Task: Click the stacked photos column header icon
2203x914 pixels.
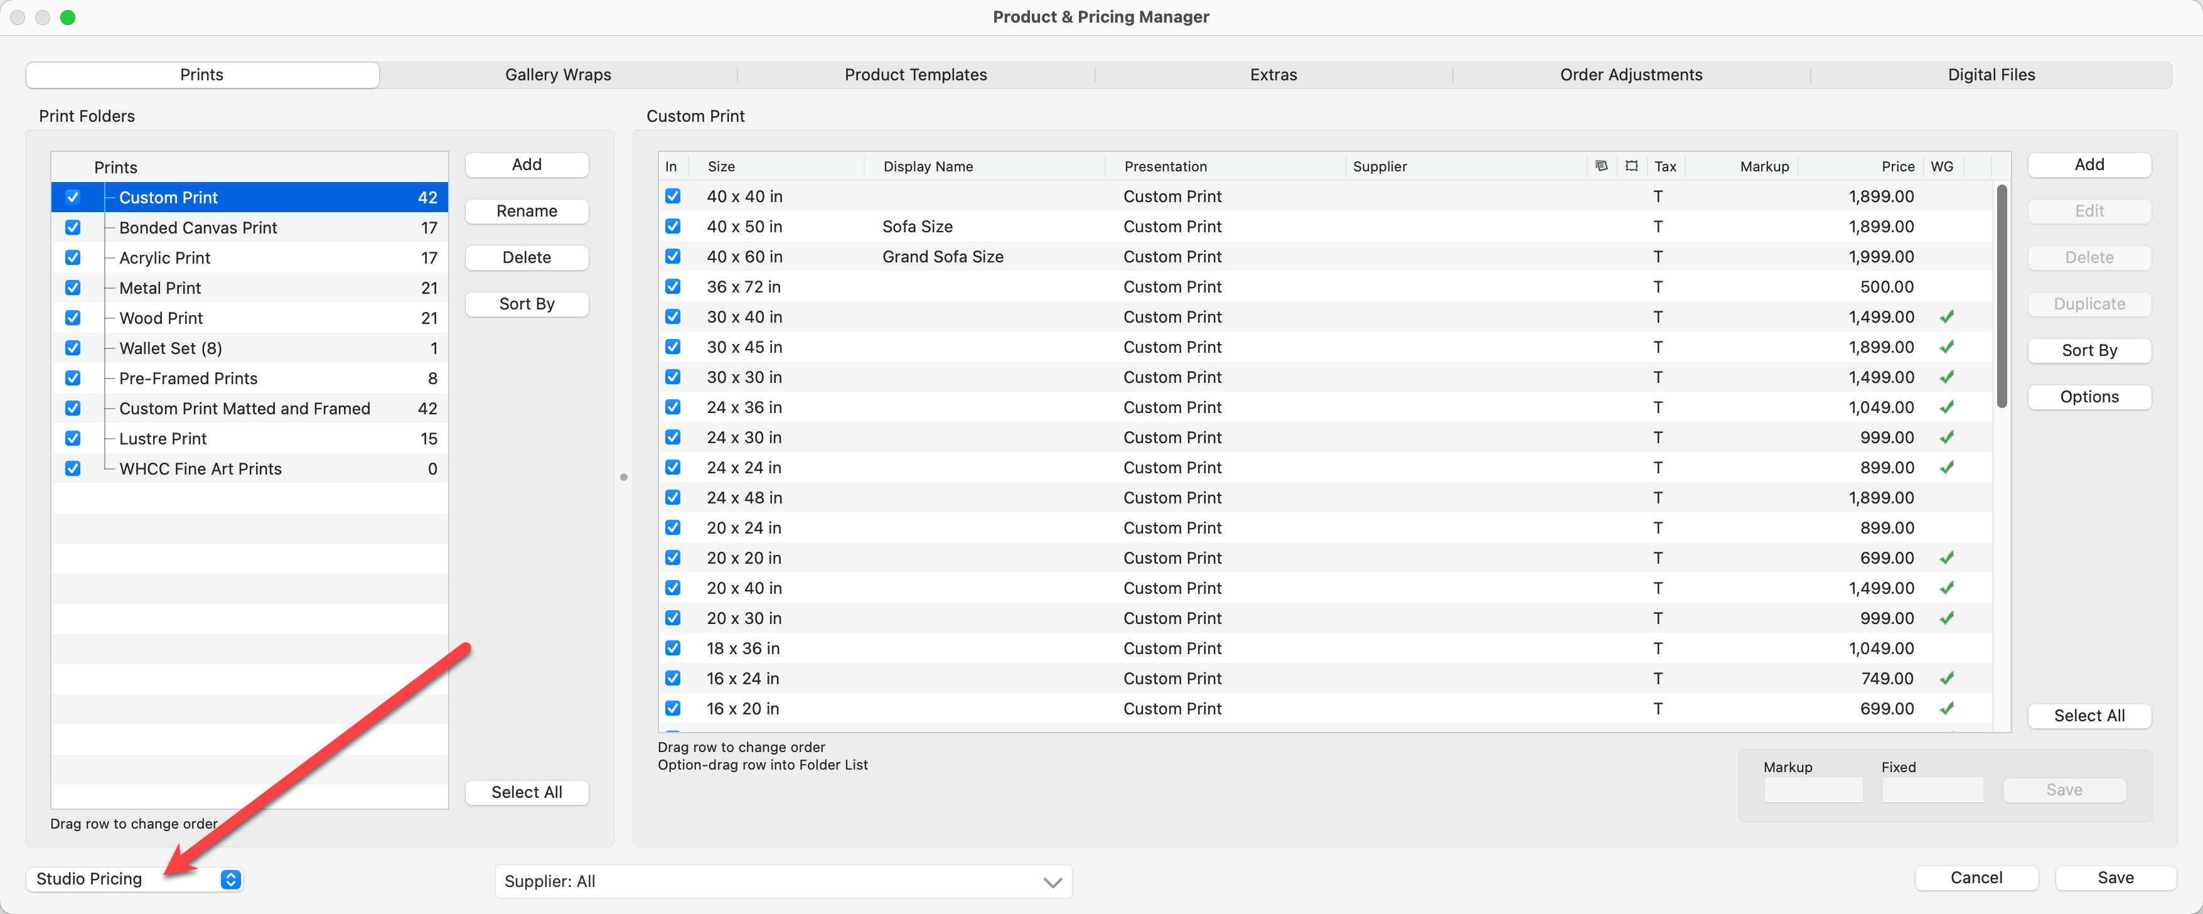Action: coord(1601,166)
